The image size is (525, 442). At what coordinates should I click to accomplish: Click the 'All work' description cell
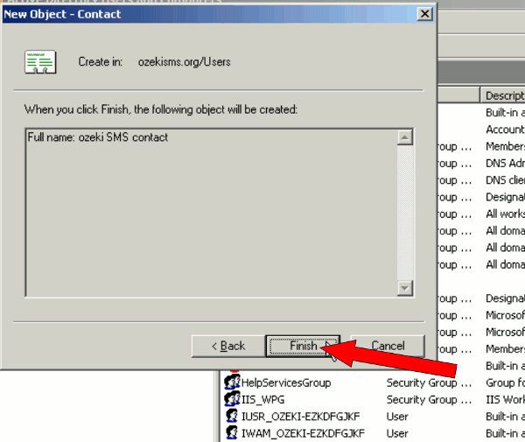(x=505, y=214)
